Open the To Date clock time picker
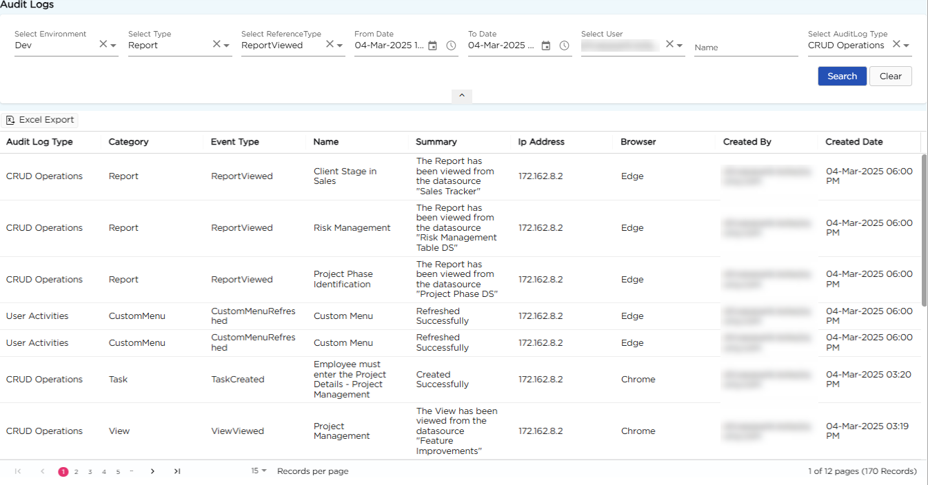This screenshot has height=485, width=928. [564, 45]
